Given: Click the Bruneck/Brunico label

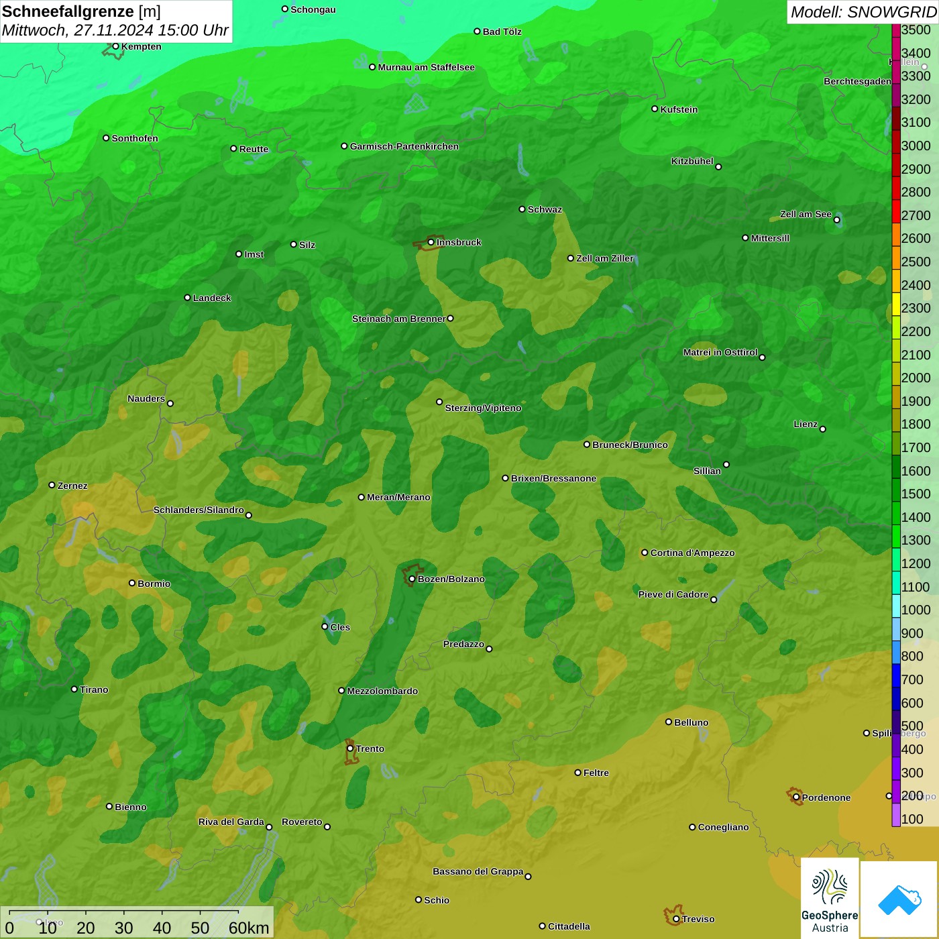Looking at the screenshot, I should [630, 445].
